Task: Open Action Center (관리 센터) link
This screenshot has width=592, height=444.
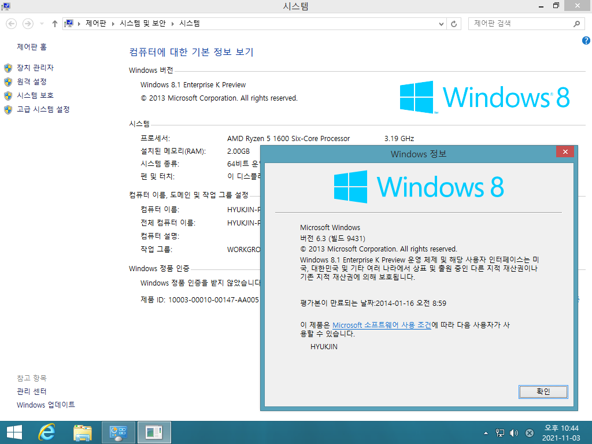Action: click(32, 391)
